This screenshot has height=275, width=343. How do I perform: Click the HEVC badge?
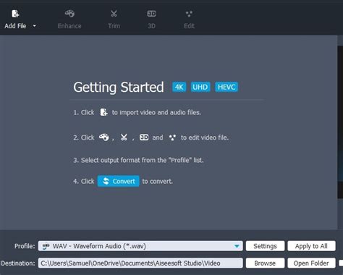click(226, 87)
